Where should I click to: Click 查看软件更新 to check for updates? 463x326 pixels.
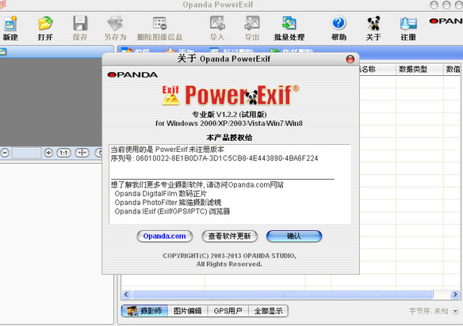click(229, 236)
